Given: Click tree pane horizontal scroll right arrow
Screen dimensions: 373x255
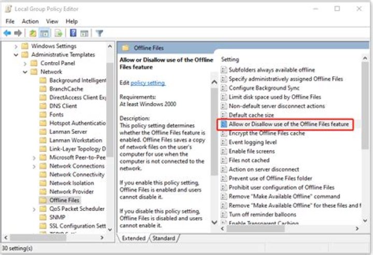Looking at the screenshot, I should click(102, 237).
